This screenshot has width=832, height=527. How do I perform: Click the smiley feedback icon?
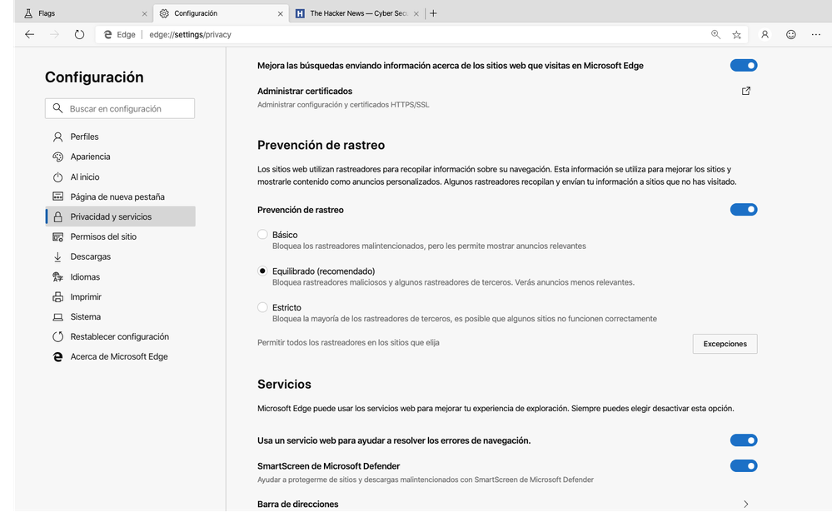click(x=790, y=34)
